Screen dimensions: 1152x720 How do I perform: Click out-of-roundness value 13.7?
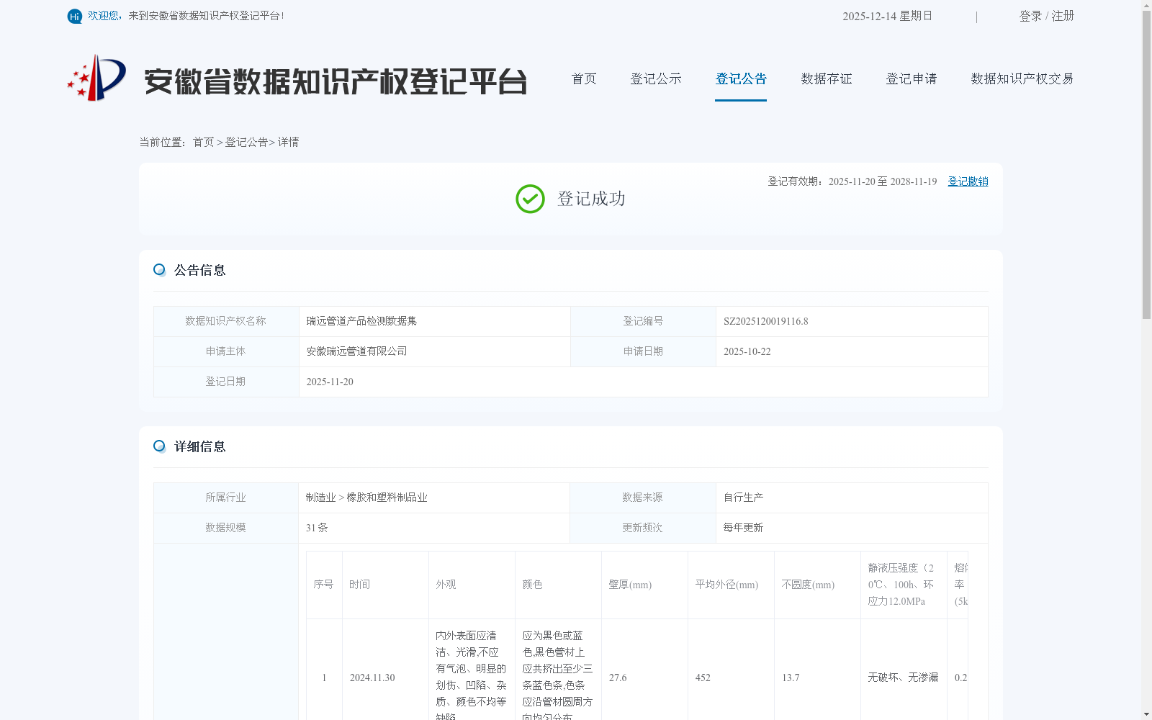791,678
